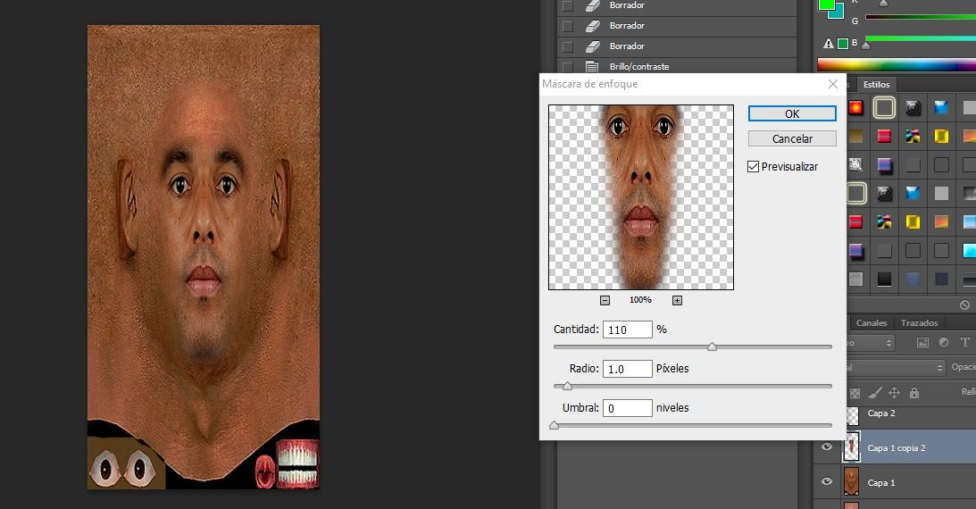Click the lock image pixels brush icon

pyautogui.click(x=875, y=393)
